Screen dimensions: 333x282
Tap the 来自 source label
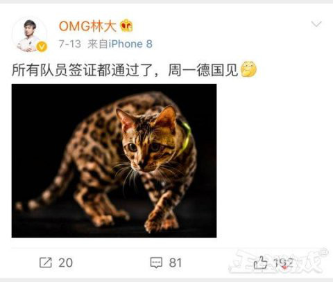point(98,44)
